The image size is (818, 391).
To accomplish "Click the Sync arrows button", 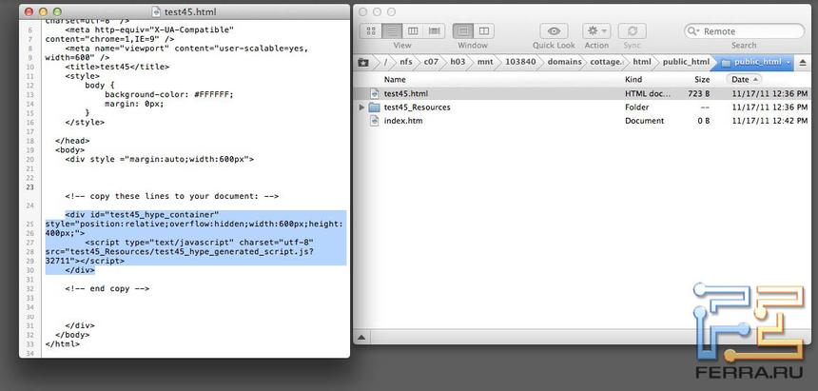I will [632, 30].
